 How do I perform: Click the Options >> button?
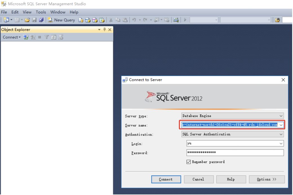click(x=267, y=179)
